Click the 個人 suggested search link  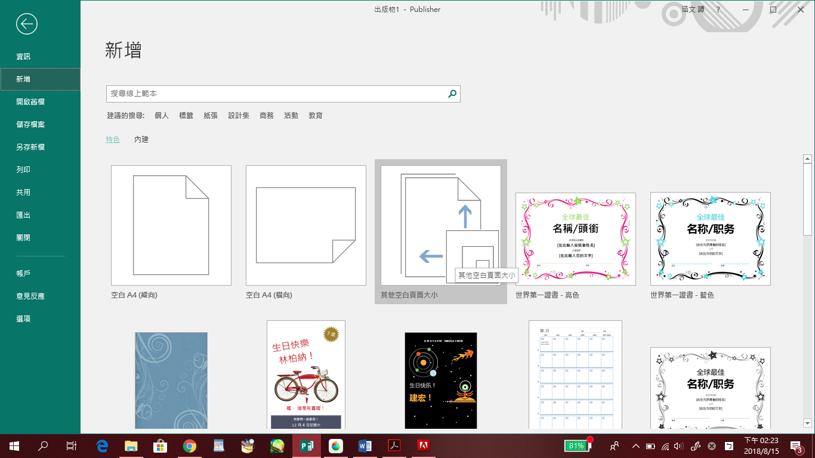click(162, 116)
